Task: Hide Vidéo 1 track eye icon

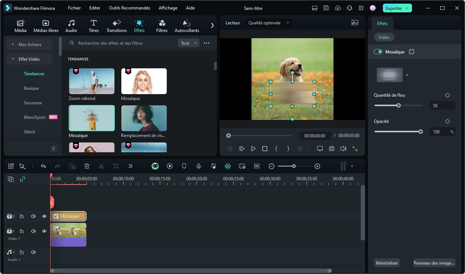Action: point(44,231)
